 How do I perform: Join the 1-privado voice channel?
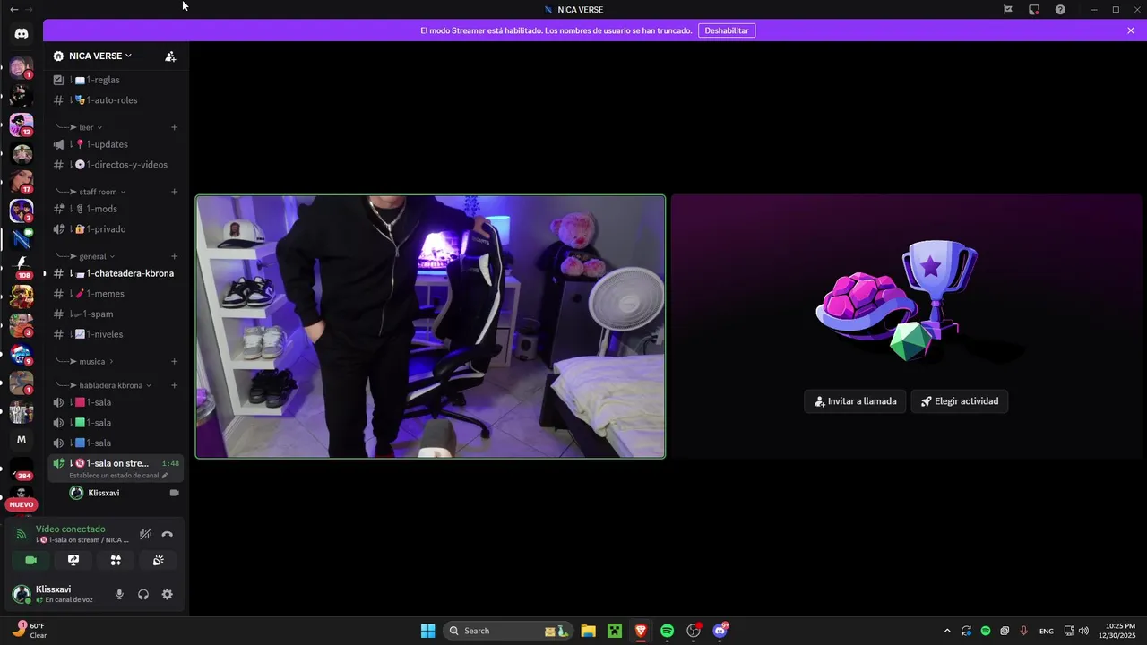[x=116, y=229]
